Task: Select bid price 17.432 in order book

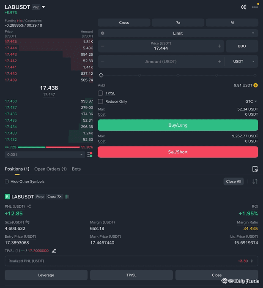Action: point(11,140)
